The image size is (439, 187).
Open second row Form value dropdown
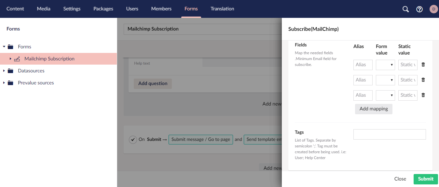(385, 80)
